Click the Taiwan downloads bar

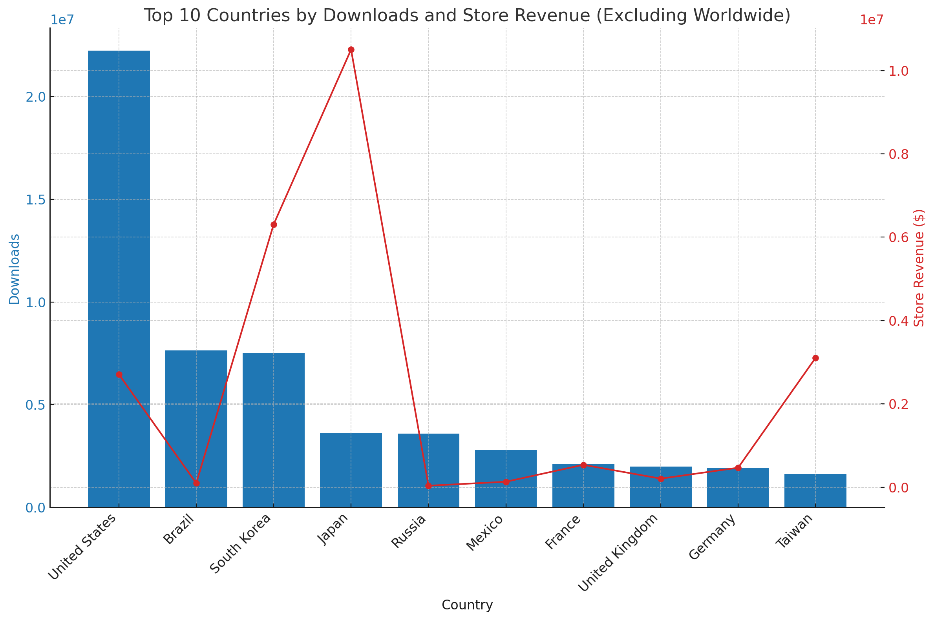click(815, 491)
